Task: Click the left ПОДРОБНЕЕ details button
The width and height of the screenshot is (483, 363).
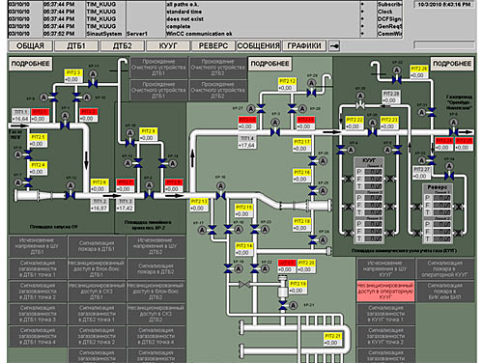Action: (31, 64)
